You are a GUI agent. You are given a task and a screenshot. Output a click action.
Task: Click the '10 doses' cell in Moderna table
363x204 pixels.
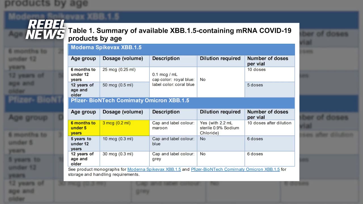click(270, 75)
